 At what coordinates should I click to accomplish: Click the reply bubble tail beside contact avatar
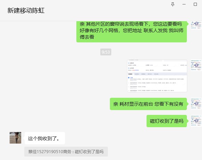tap(24, 138)
